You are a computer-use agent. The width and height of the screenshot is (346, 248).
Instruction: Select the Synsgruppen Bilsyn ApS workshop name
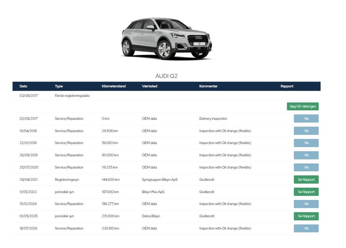pos(160,180)
